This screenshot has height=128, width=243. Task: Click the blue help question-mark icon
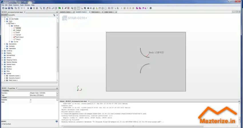pos(57,121)
